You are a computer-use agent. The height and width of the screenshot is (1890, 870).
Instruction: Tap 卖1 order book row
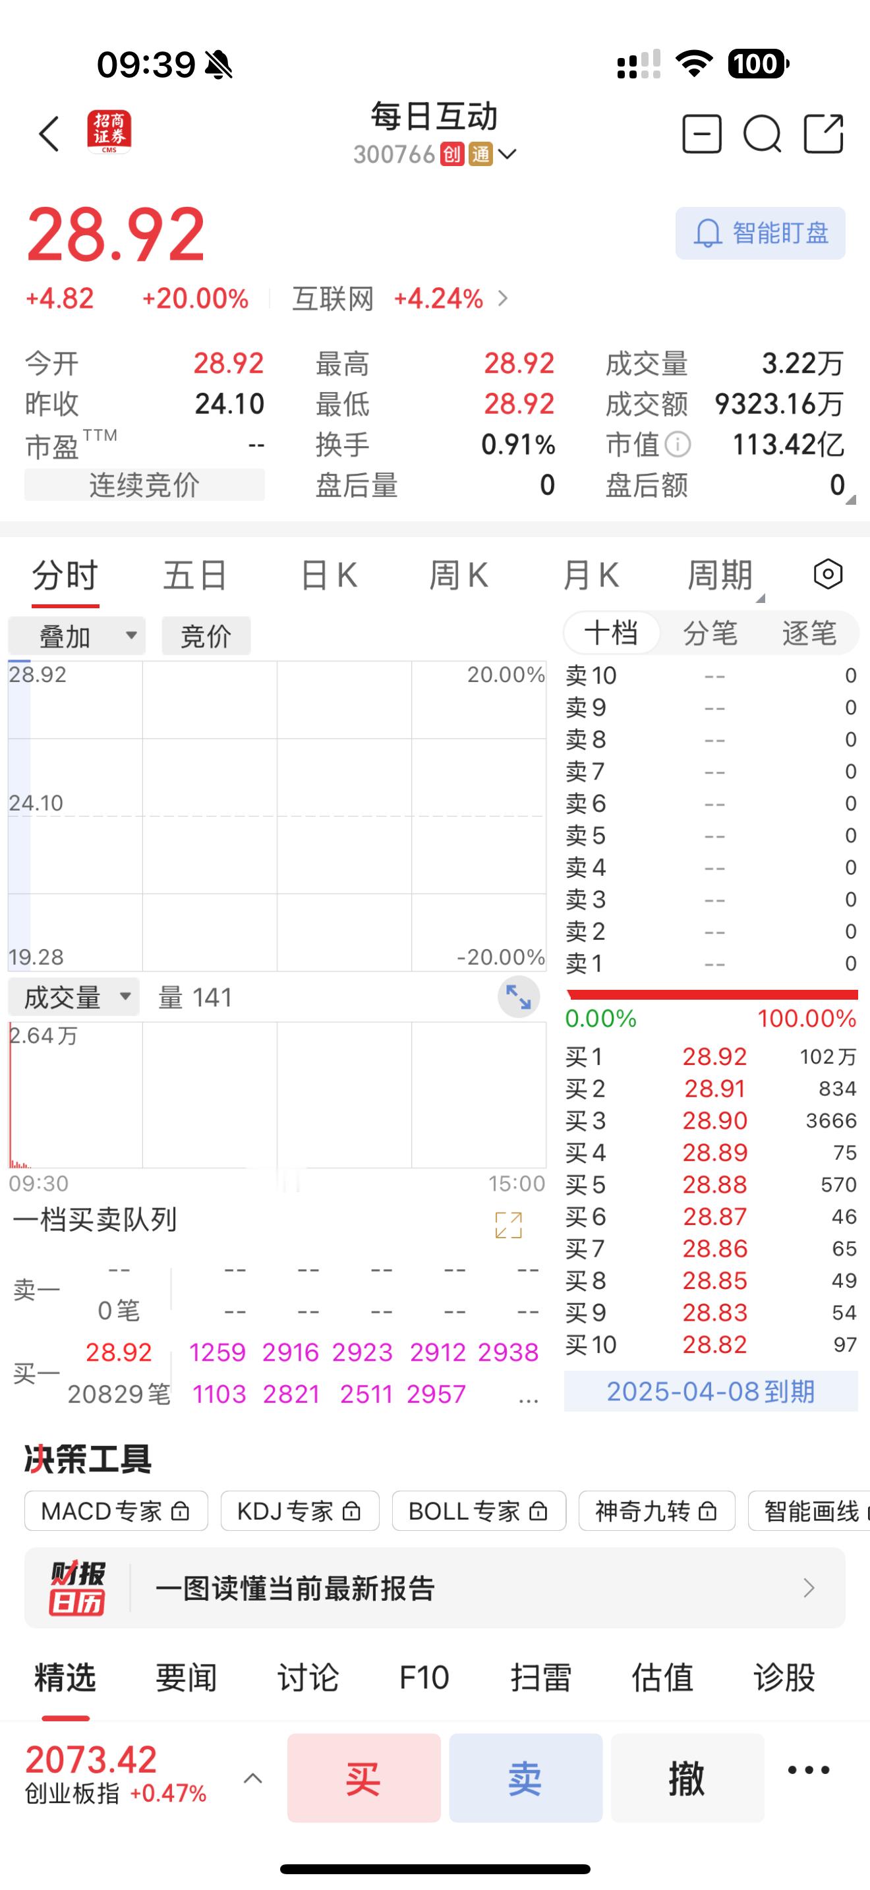(710, 963)
